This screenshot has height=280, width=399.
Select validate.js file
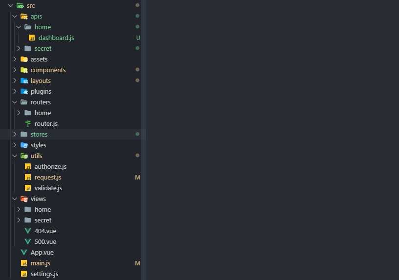pyautogui.click(x=48, y=188)
